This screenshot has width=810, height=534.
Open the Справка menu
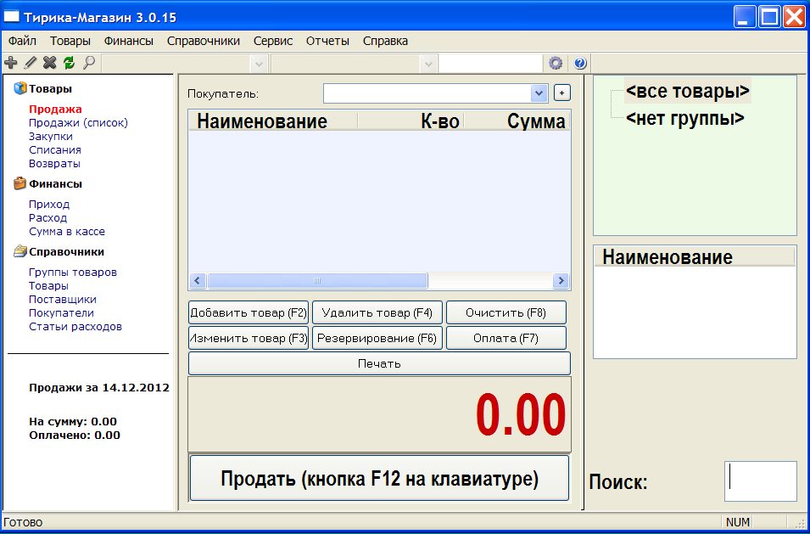[385, 41]
